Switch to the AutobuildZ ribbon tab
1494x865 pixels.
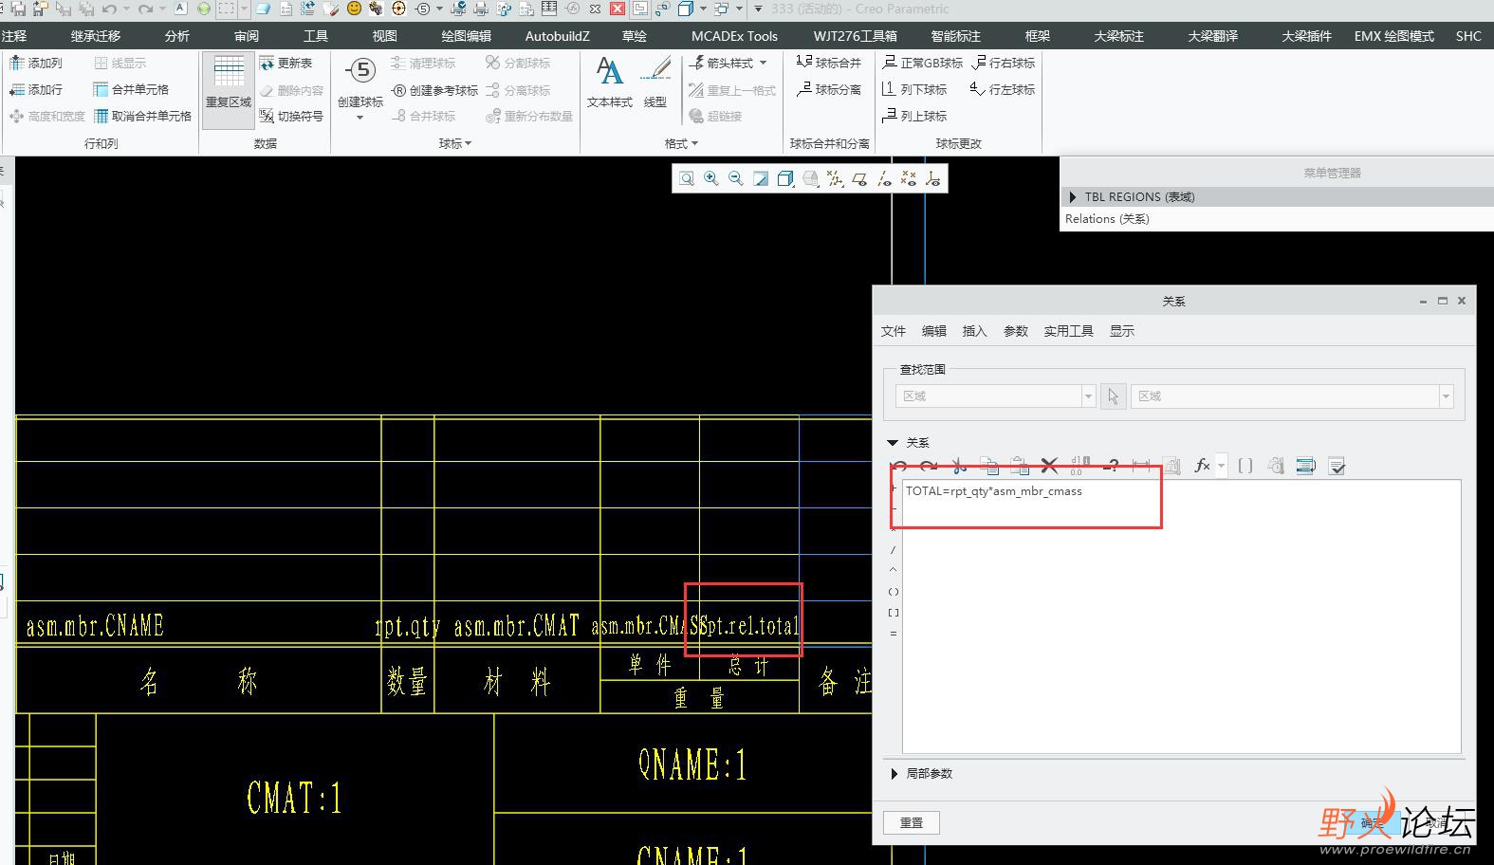point(558,36)
